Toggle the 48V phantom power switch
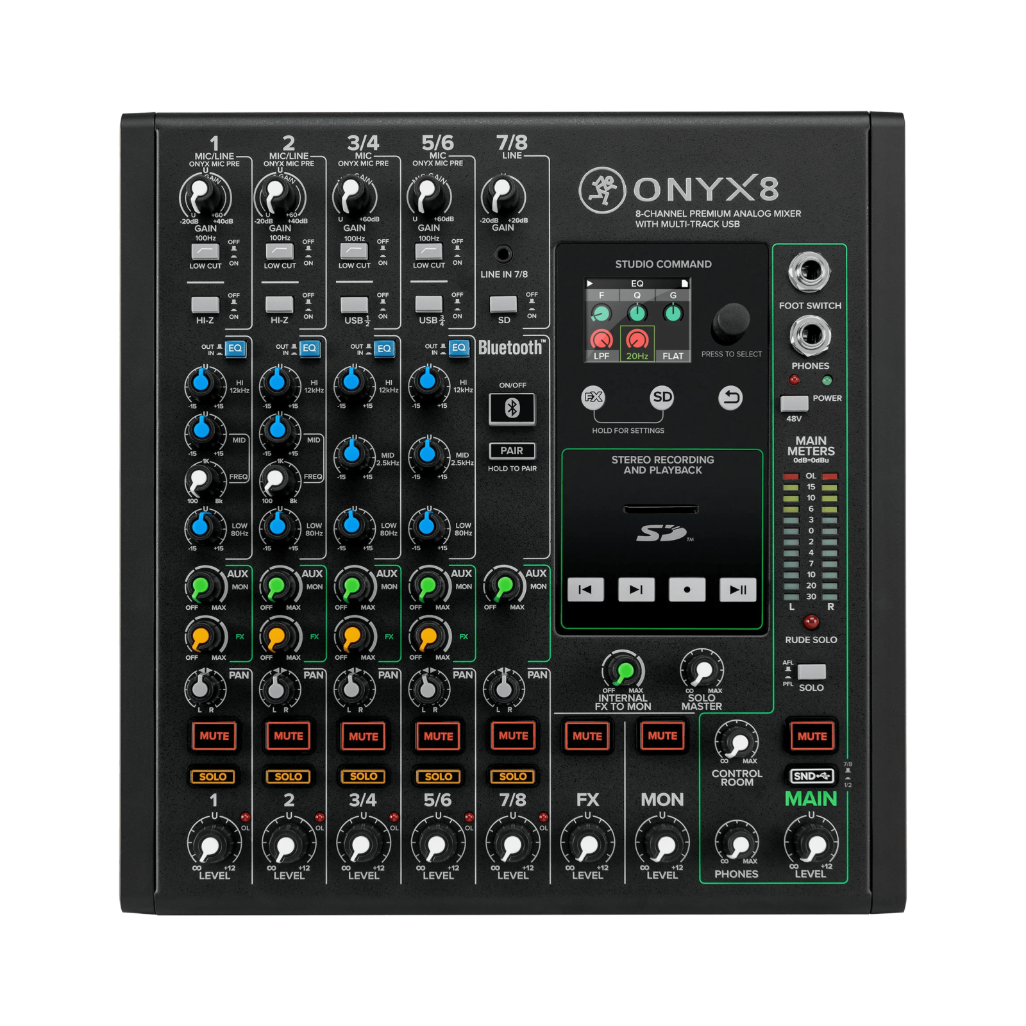Screen dimensions: 1026x1026 pyautogui.click(x=794, y=403)
